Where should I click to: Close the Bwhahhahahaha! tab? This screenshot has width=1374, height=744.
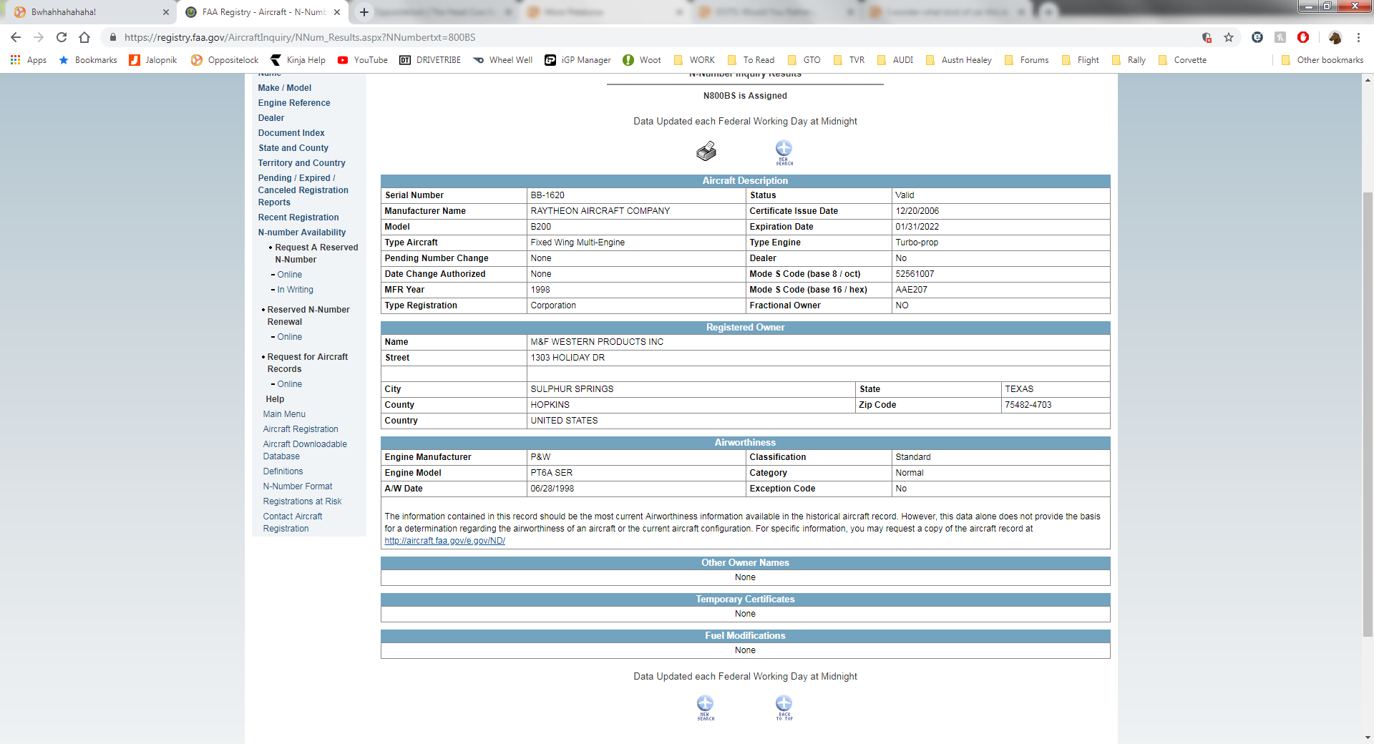166,12
